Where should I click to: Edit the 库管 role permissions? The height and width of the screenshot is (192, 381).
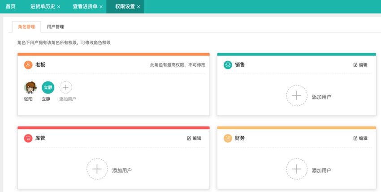(x=194, y=138)
